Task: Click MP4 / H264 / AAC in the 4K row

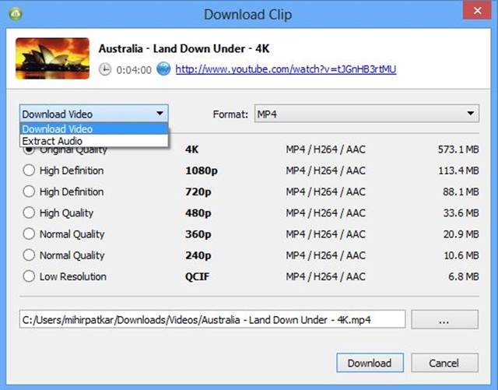Action: (x=325, y=149)
